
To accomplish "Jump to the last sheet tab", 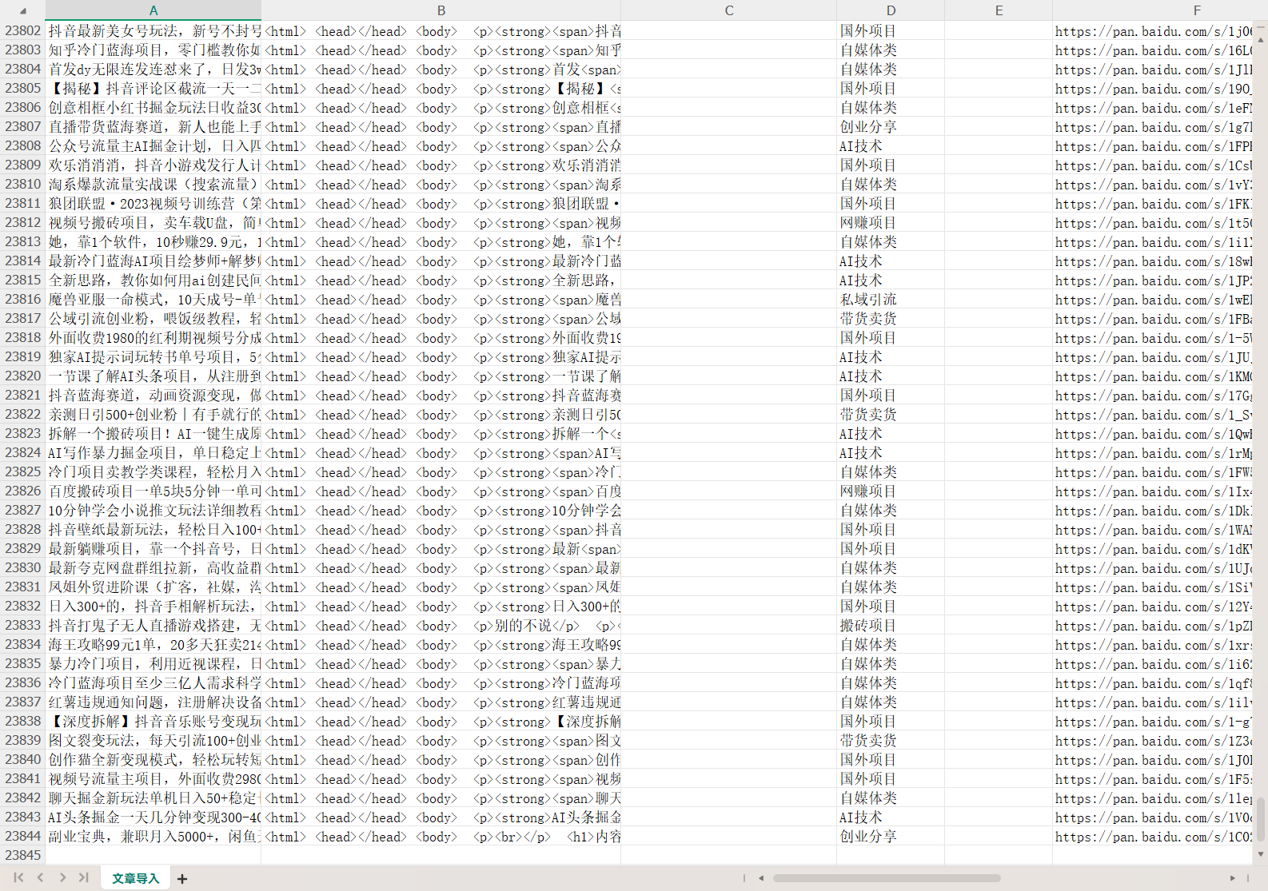I will tap(83, 877).
